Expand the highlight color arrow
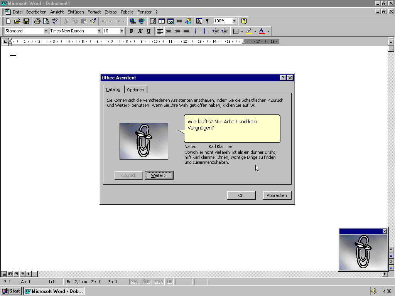This screenshot has height=296, width=395. pos(255,31)
